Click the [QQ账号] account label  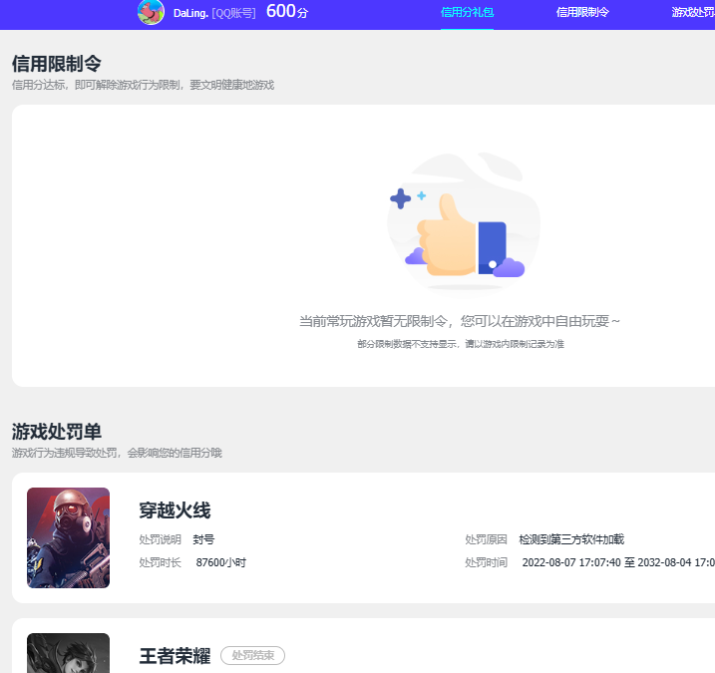pyautogui.click(x=233, y=13)
